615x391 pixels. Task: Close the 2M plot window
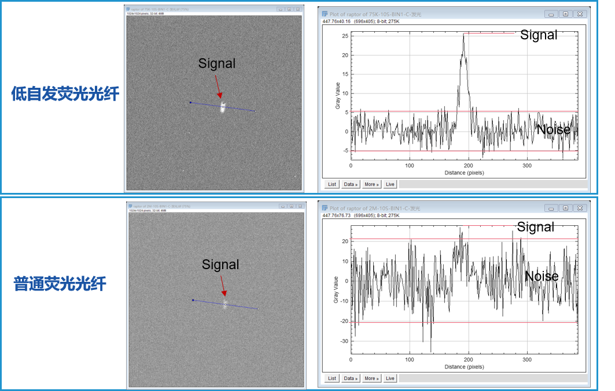(x=580, y=208)
